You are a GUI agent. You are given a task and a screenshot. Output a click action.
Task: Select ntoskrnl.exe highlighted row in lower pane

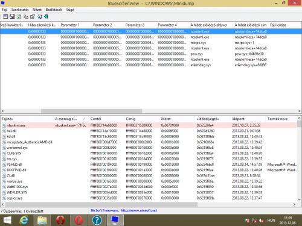[149, 125]
